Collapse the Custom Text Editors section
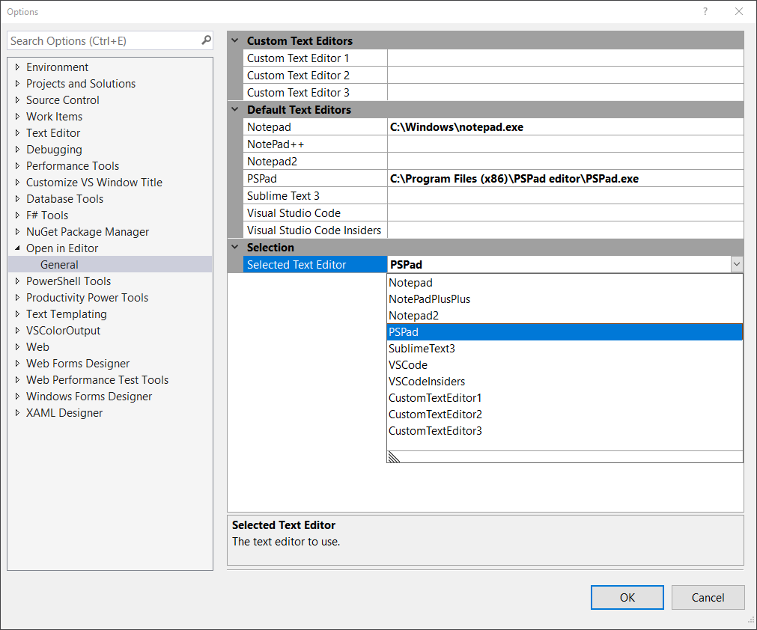This screenshot has height=630, width=757. (x=235, y=40)
